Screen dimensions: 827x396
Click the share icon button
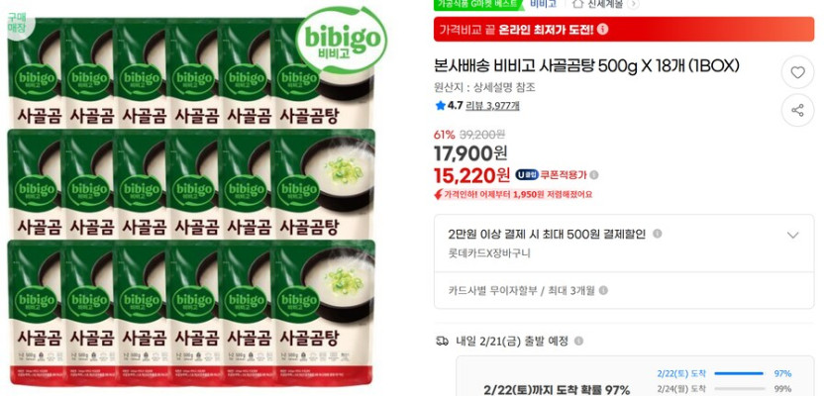(x=797, y=110)
